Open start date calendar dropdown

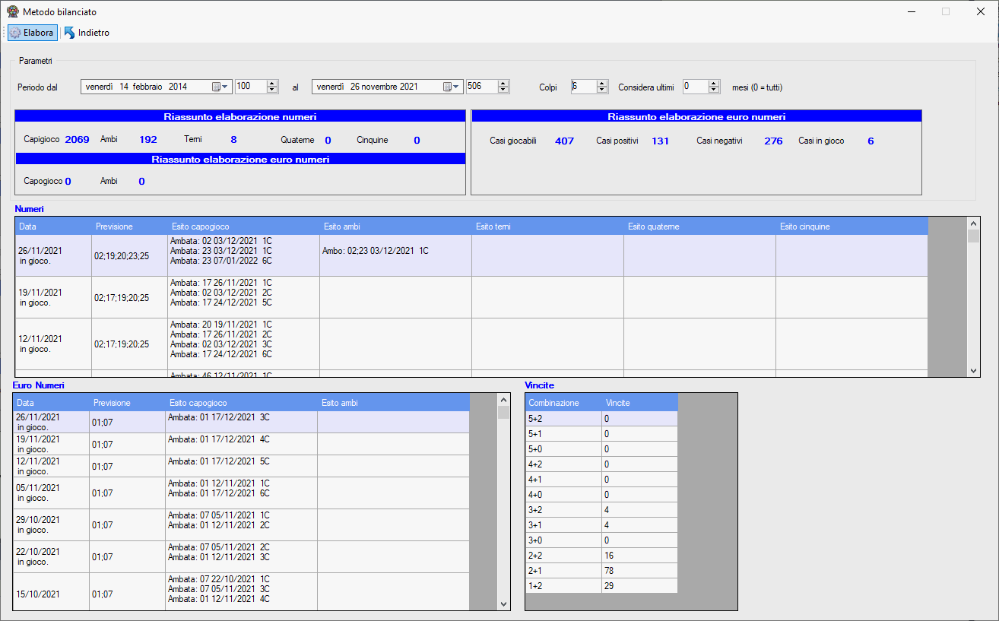pyautogui.click(x=219, y=87)
